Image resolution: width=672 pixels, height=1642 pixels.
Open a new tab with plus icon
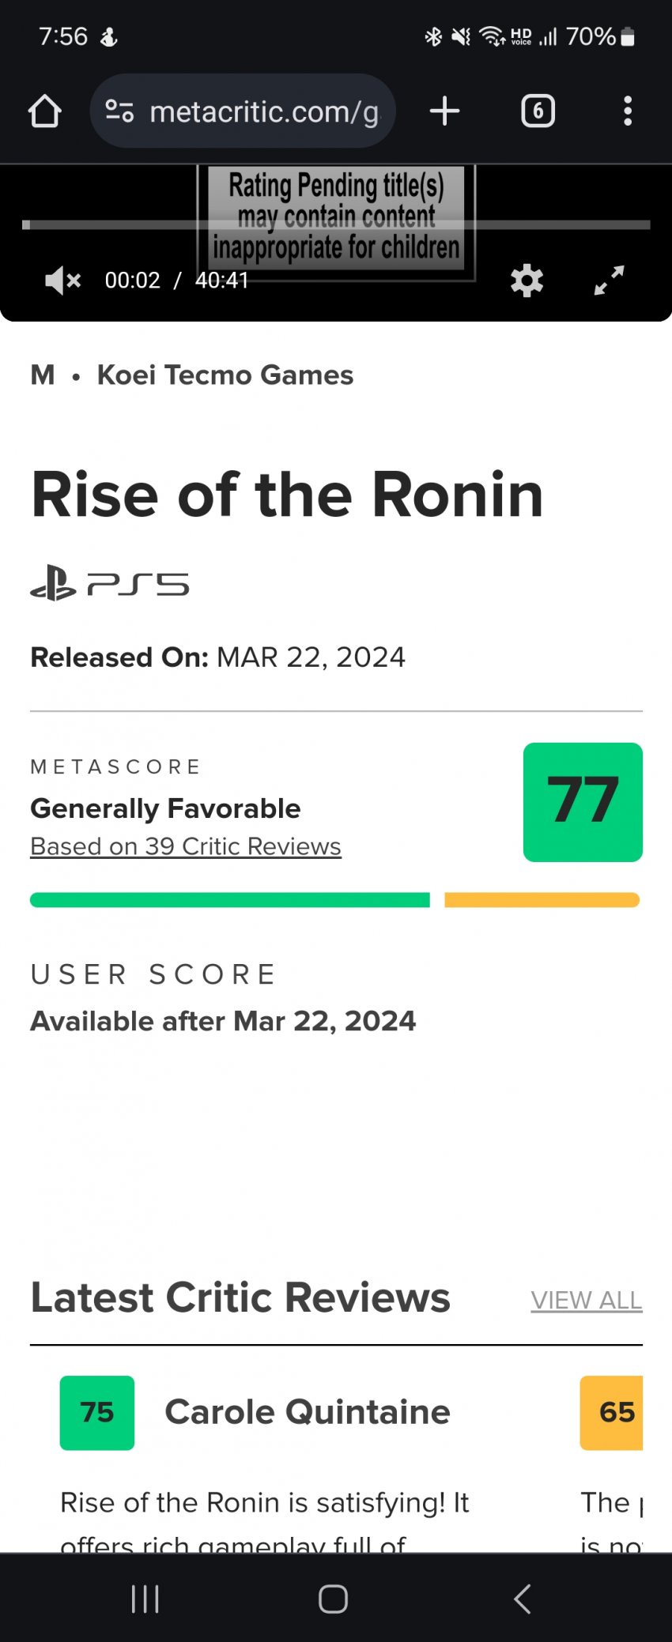[x=444, y=111]
